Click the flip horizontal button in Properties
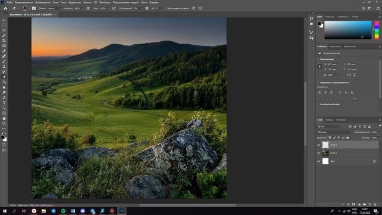 click(349, 75)
